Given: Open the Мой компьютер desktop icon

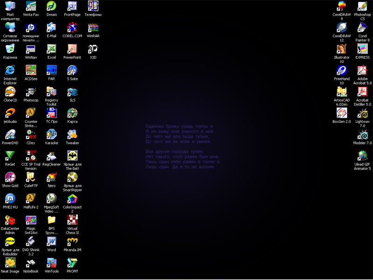Looking at the screenshot, I should click(x=10, y=6).
